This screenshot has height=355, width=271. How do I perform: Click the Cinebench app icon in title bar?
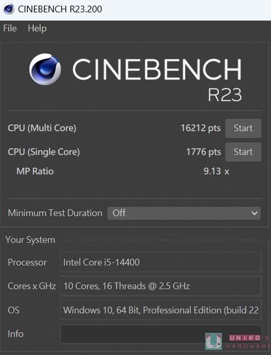(x=9, y=9)
